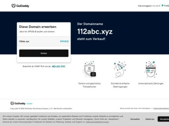This screenshot has height=126, width=169.
Task: Call the help number 480-651-9741 link
Action: (58, 66)
